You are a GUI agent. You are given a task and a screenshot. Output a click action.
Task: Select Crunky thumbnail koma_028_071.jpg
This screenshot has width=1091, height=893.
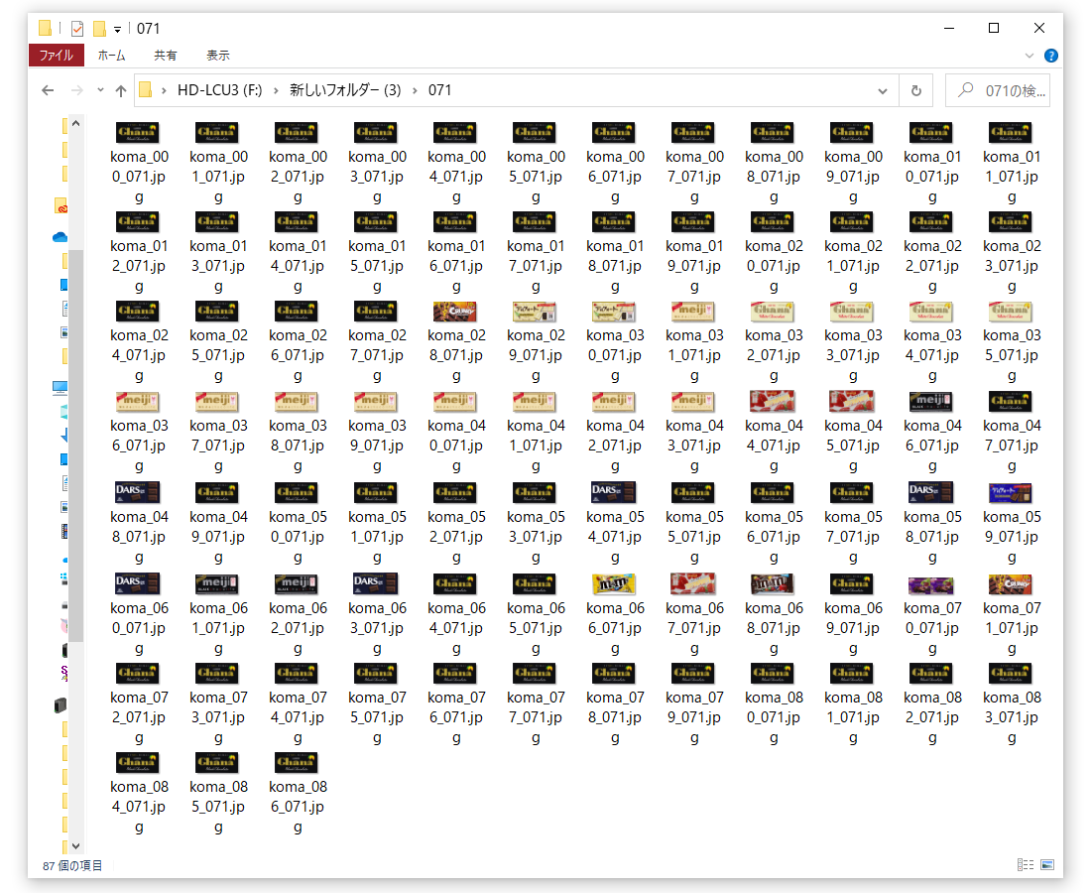(455, 312)
